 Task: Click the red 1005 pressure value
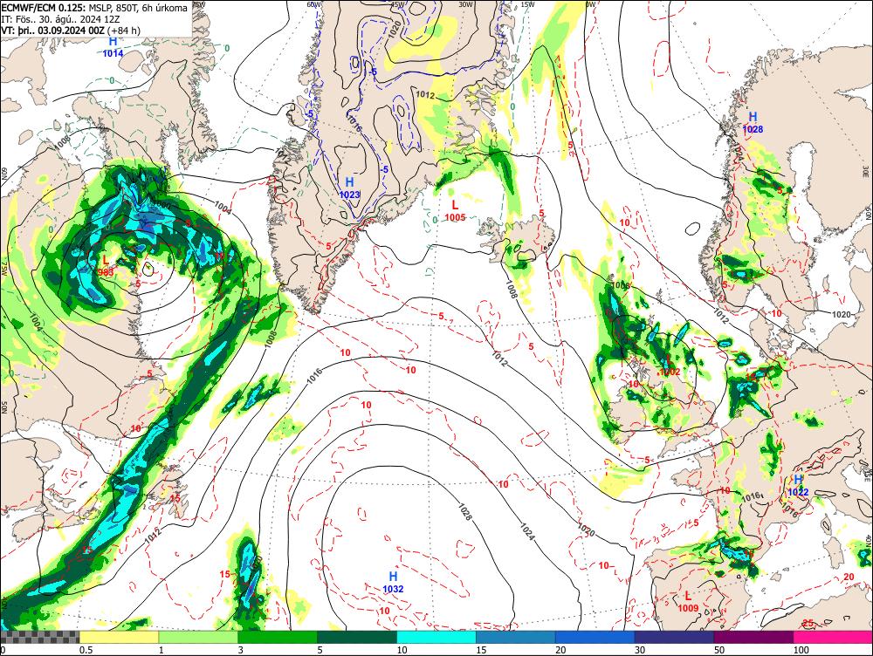click(x=455, y=217)
